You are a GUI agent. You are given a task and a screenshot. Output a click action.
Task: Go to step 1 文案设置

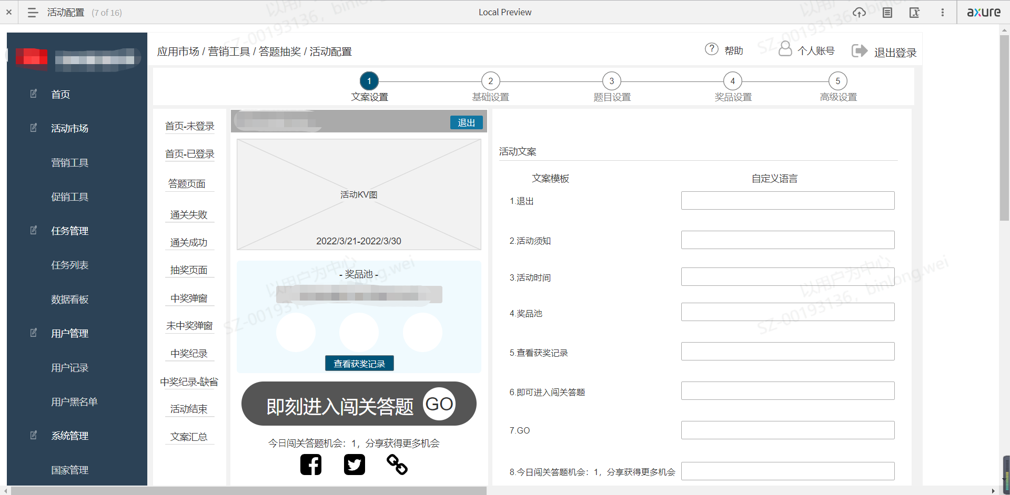(x=369, y=81)
